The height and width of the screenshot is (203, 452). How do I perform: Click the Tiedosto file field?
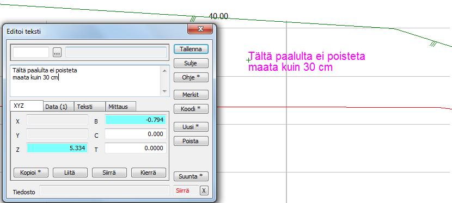point(105,190)
